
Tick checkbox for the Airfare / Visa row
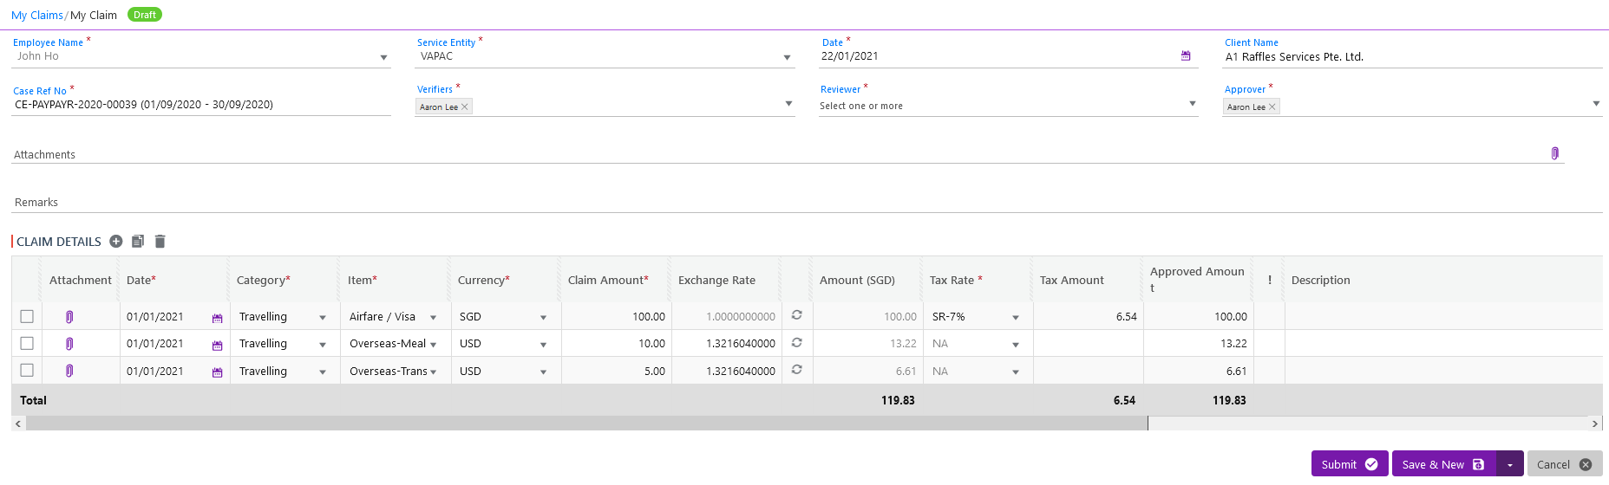[x=27, y=317]
